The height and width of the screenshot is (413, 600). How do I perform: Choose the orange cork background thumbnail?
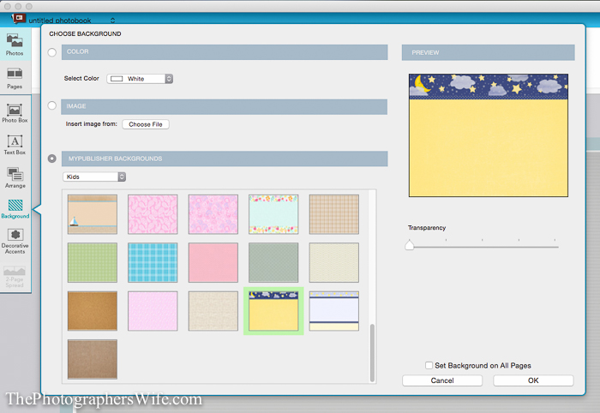(93, 311)
